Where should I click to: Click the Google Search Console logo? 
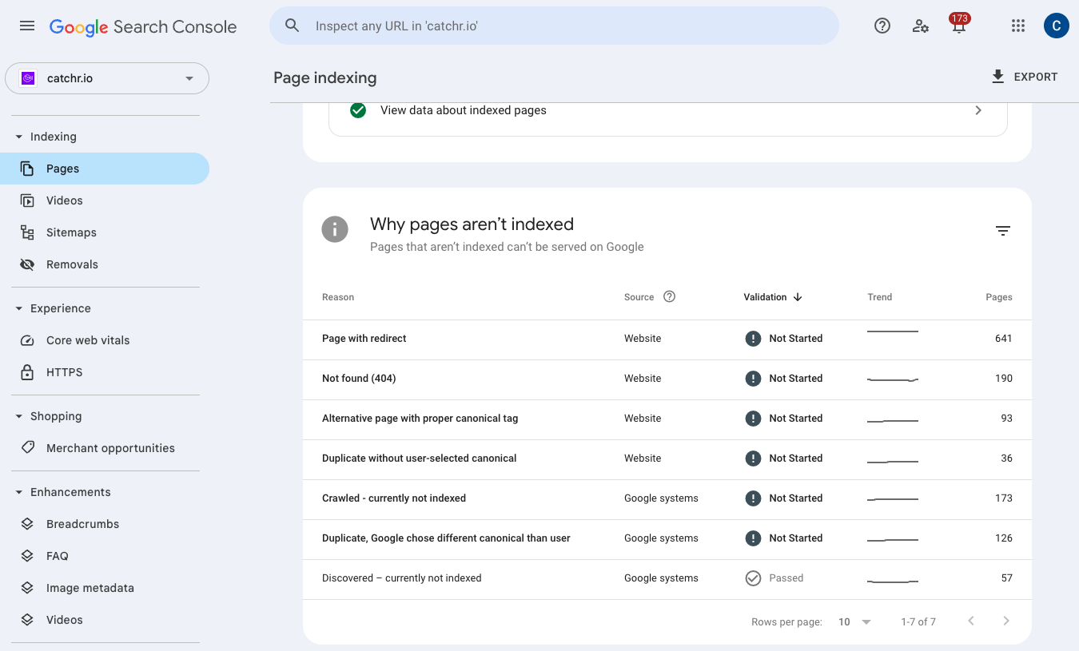point(143,26)
